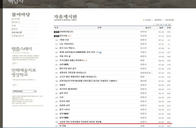Click 참여마당 in the breadcrumb
Viewport: 196px width, 128px height.
coord(158,20)
